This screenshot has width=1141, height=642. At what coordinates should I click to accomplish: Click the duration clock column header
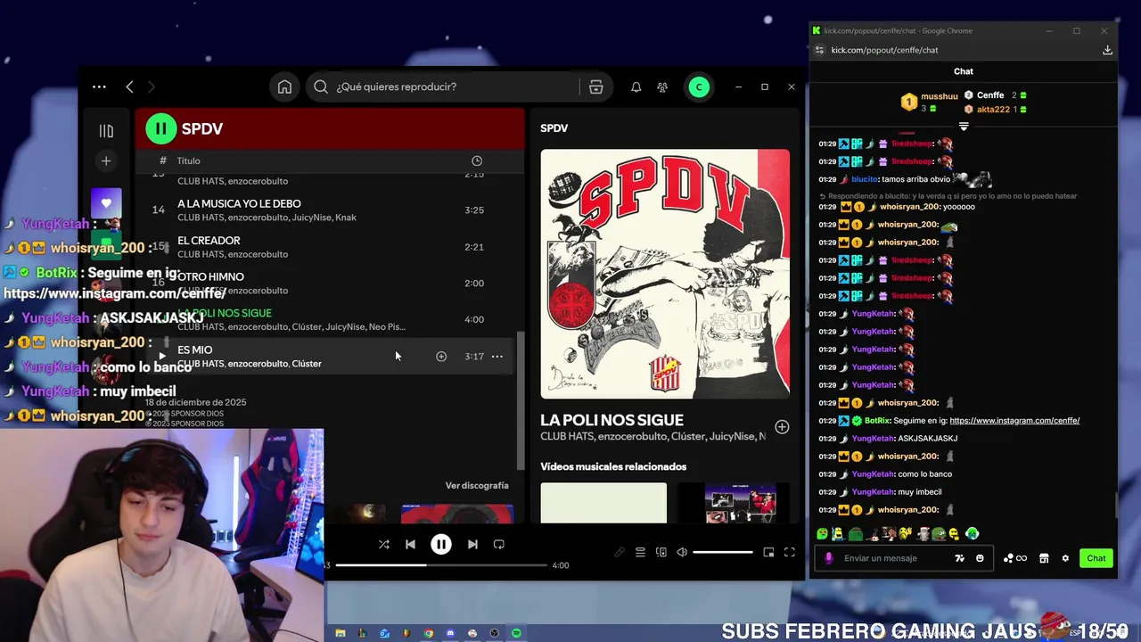(477, 160)
